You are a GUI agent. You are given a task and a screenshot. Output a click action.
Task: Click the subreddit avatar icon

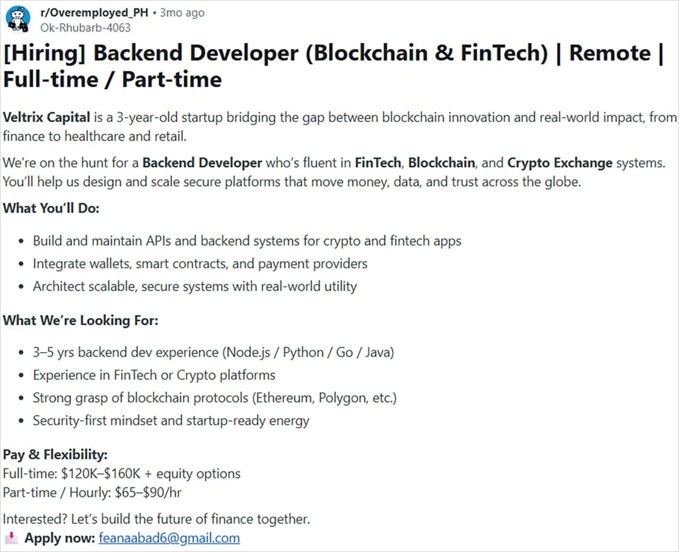tap(18, 19)
